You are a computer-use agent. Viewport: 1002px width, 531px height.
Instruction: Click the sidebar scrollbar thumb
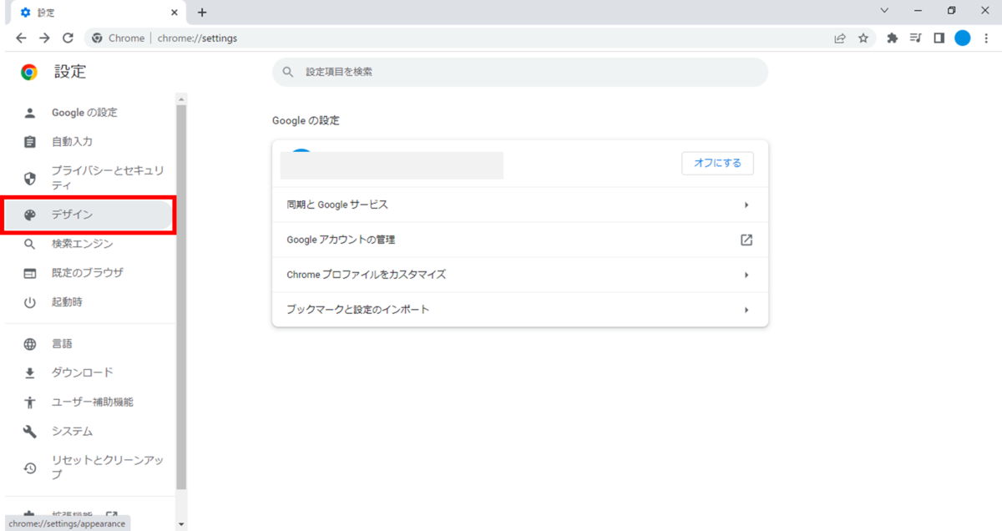pyautogui.click(x=181, y=297)
